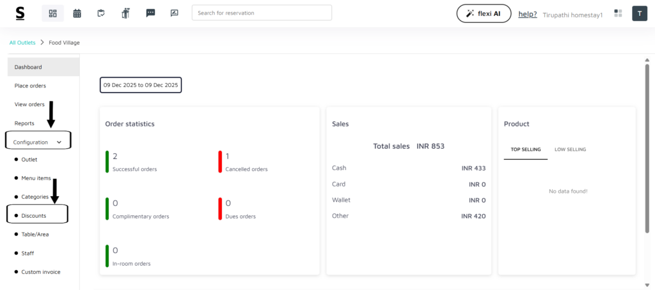Select the Top Selling tab
The image size is (655, 290).
pos(525,149)
